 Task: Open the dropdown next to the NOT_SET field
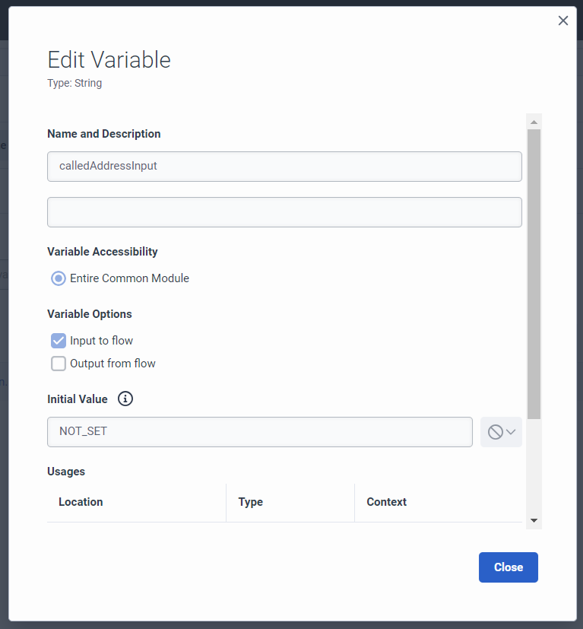(501, 432)
